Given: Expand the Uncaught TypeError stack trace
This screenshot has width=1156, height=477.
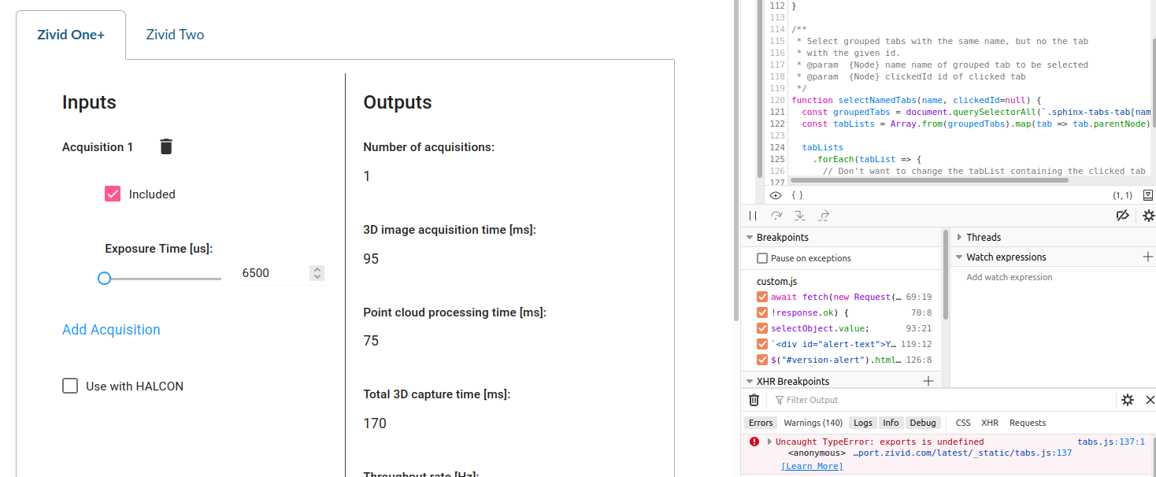Looking at the screenshot, I should click(769, 442).
